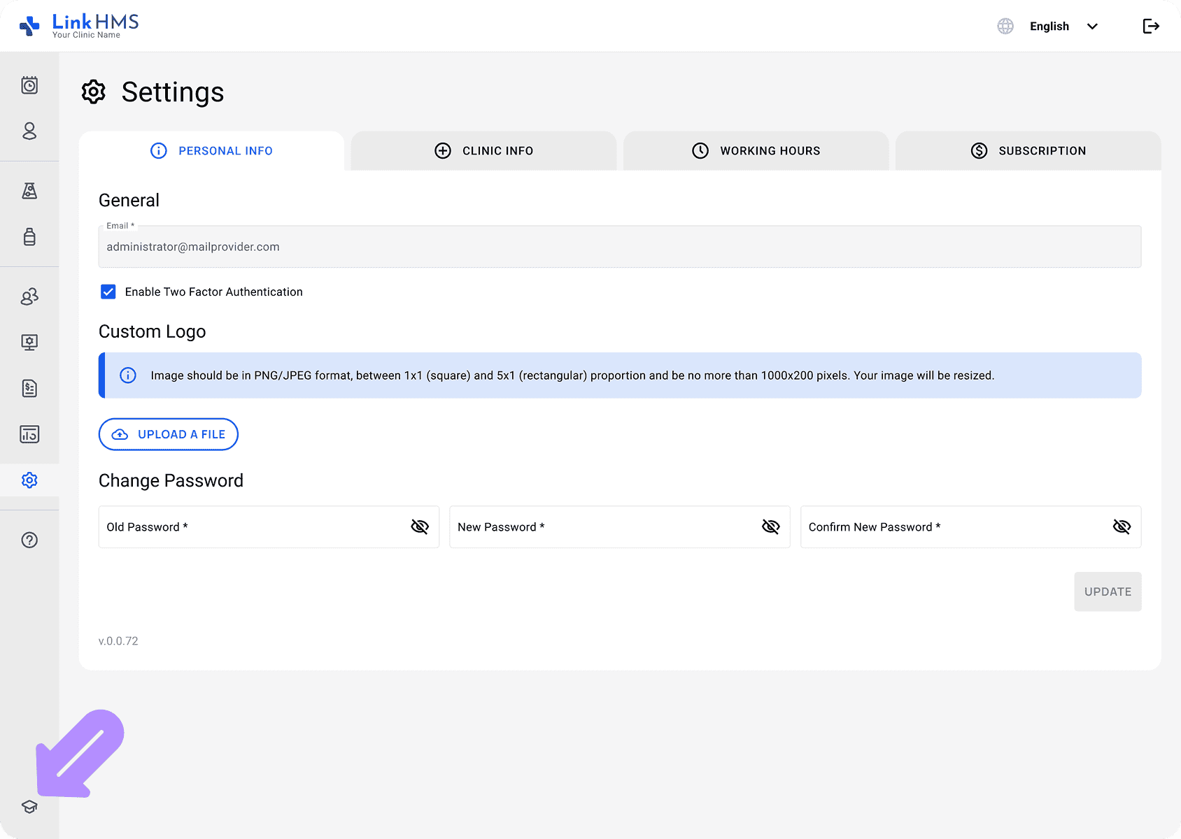The width and height of the screenshot is (1181, 839).
Task: Click the Upload a File button
Action: 169,434
